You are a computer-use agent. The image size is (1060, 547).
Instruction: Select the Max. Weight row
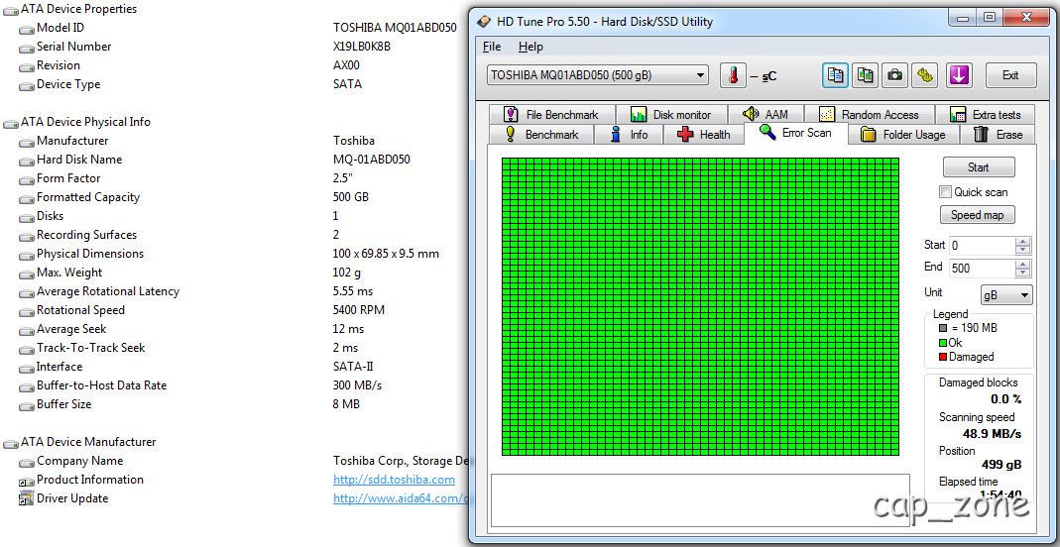click(x=234, y=273)
